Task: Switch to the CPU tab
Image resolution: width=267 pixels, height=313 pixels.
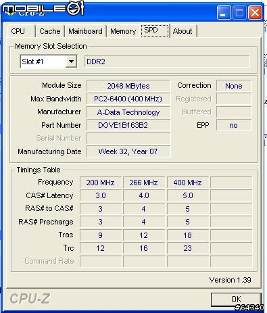Action: pos(21,31)
